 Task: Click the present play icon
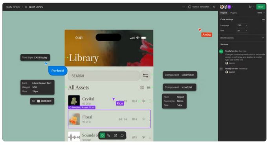(x=250, y=7)
